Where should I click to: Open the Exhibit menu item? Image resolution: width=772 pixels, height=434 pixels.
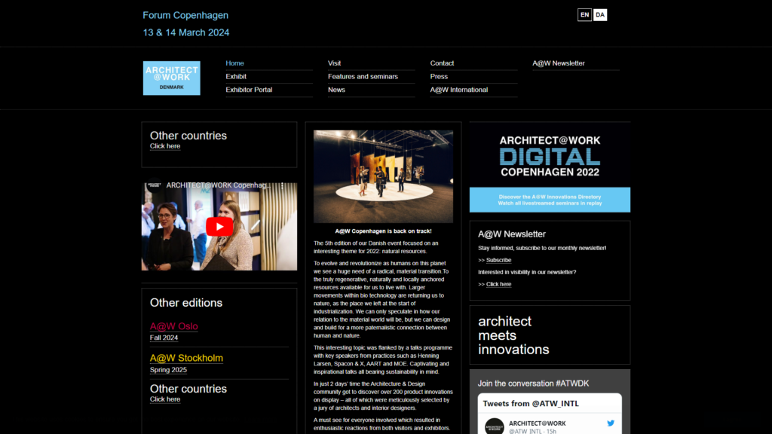coord(236,76)
